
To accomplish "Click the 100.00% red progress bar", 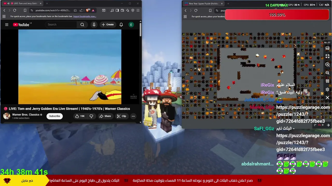I will pyautogui.click(x=277, y=15).
